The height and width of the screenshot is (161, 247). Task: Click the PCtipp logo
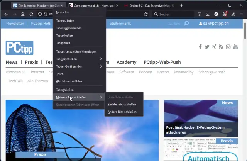(x=20, y=48)
